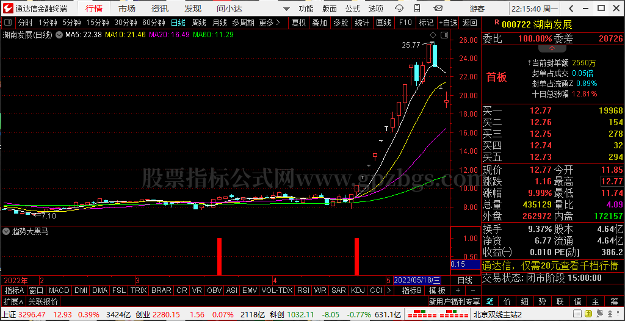Show more indicators with the > arrow

point(389,290)
